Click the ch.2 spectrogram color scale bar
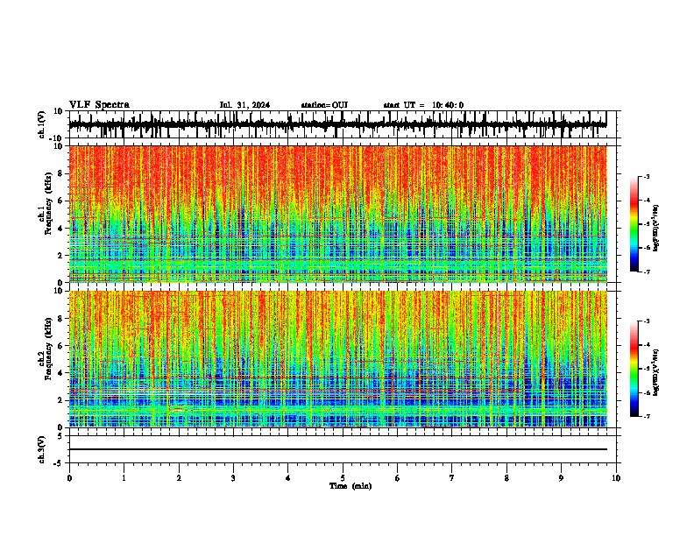 tap(634, 369)
